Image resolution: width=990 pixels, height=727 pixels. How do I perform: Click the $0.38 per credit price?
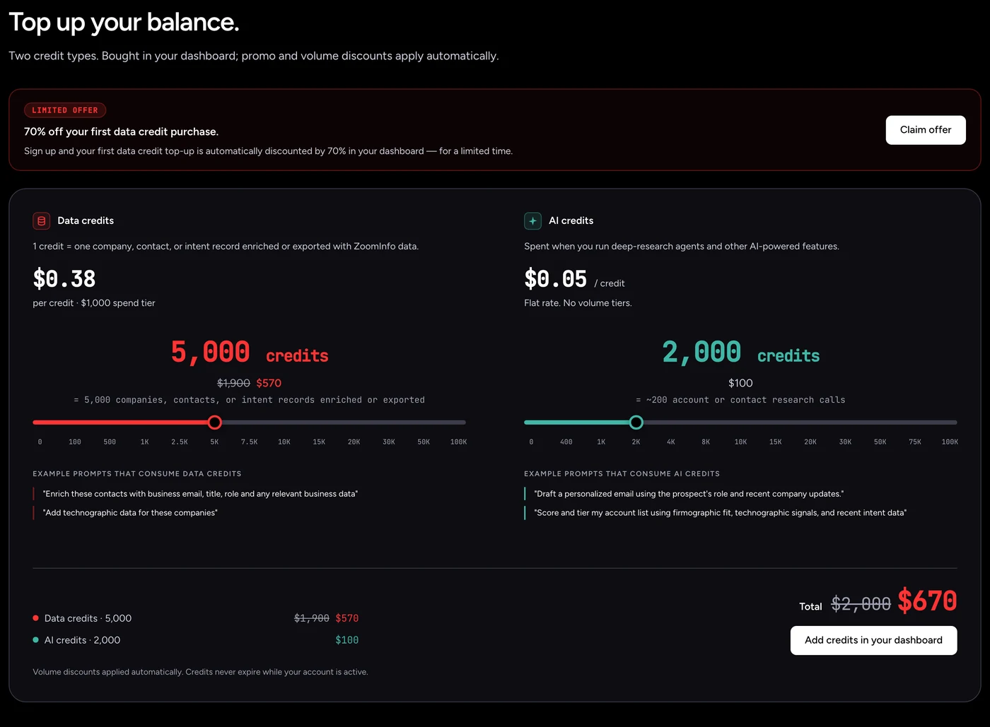coord(64,278)
